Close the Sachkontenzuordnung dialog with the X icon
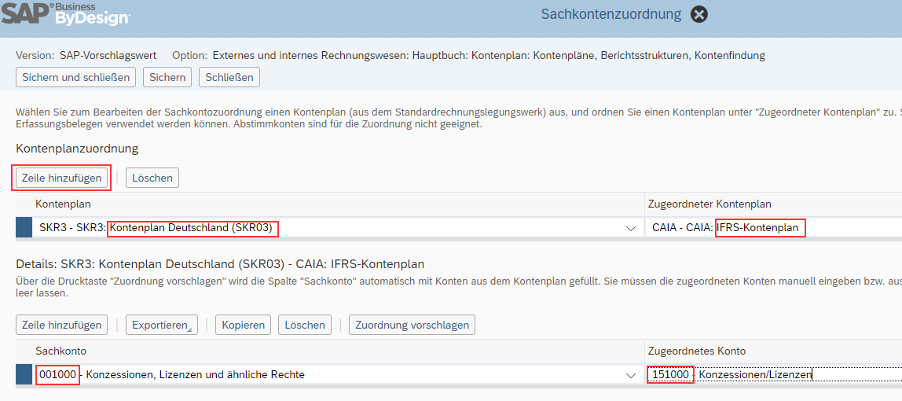902x401 pixels. 699,14
